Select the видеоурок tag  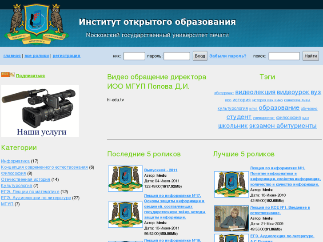coord(293,92)
